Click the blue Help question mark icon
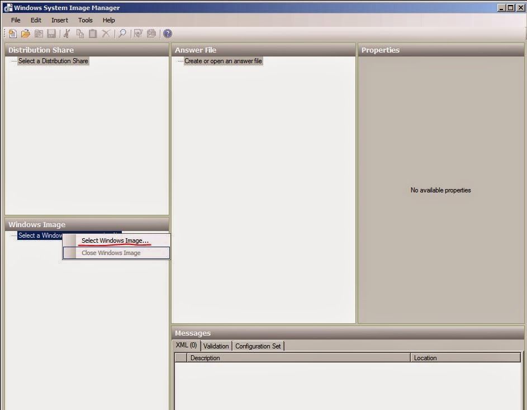The image size is (527, 410). click(x=167, y=34)
